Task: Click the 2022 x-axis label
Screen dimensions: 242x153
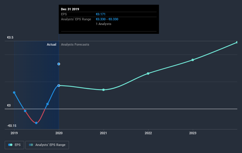Action: pos(148,133)
